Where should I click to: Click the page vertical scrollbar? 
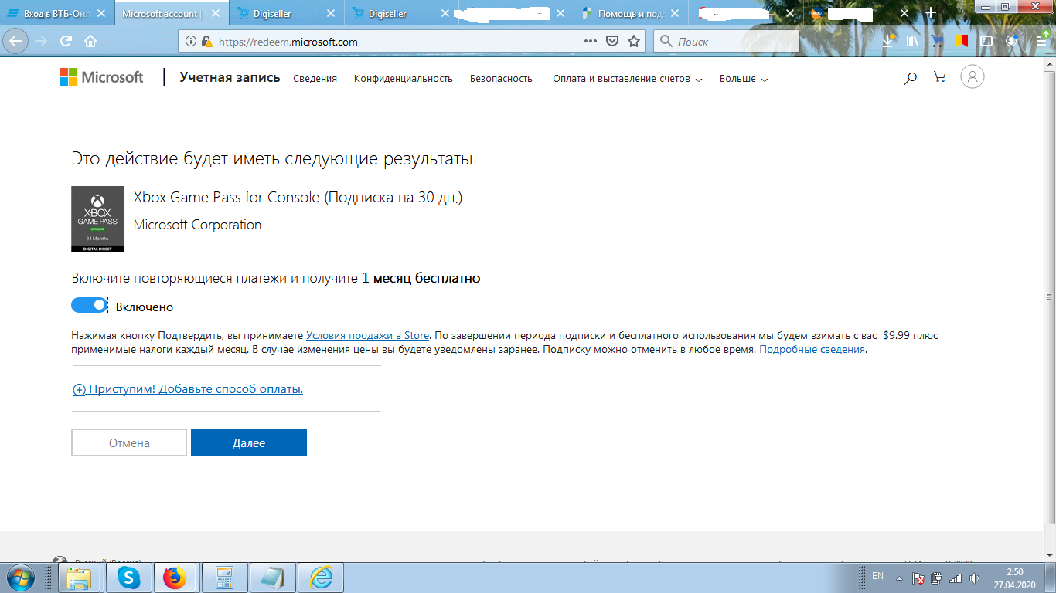[x=1049, y=296]
